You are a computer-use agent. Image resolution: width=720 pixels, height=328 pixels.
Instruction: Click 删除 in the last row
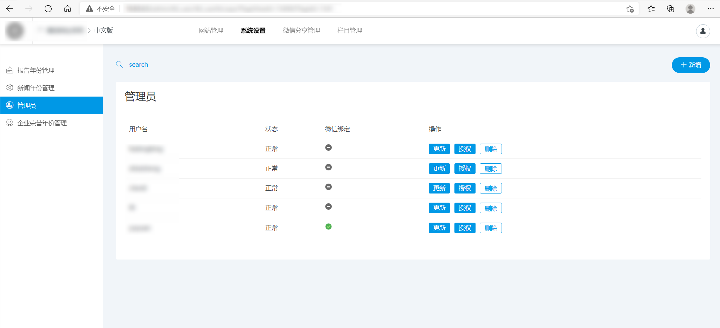pos(491,228)
